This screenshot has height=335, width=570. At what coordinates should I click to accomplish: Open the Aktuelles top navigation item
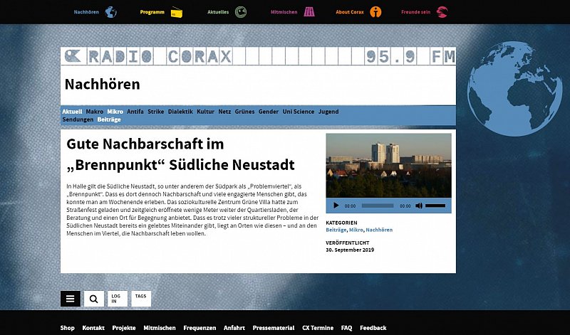pos(218,12)
